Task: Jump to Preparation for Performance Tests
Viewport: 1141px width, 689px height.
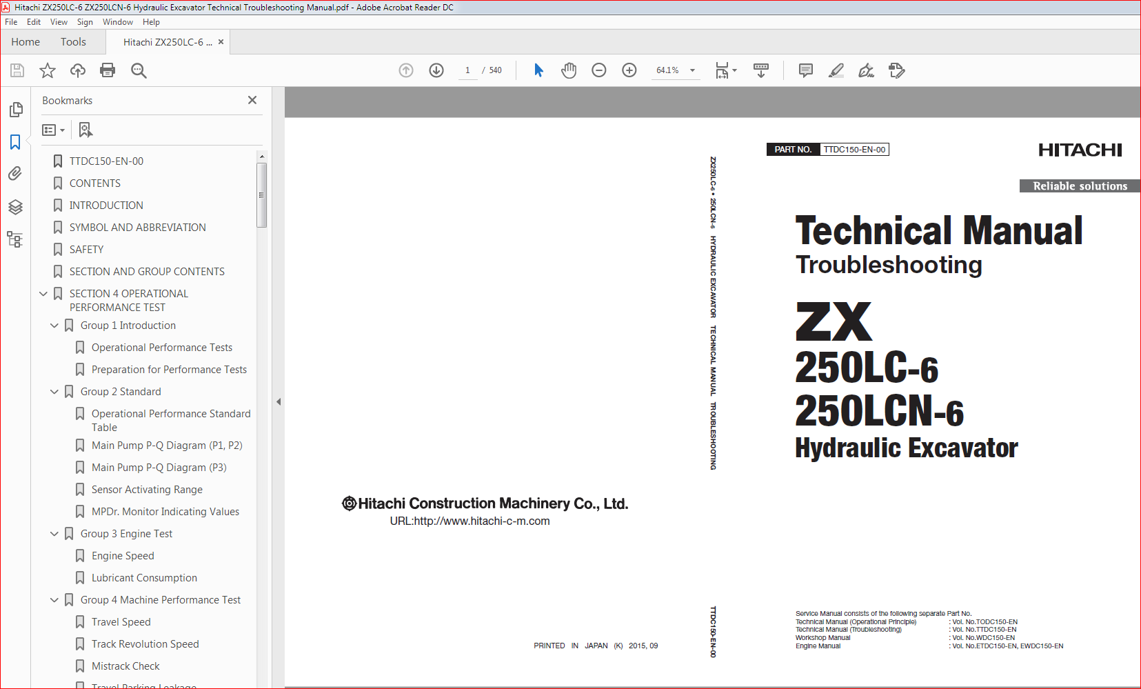Action: (169, 370)
